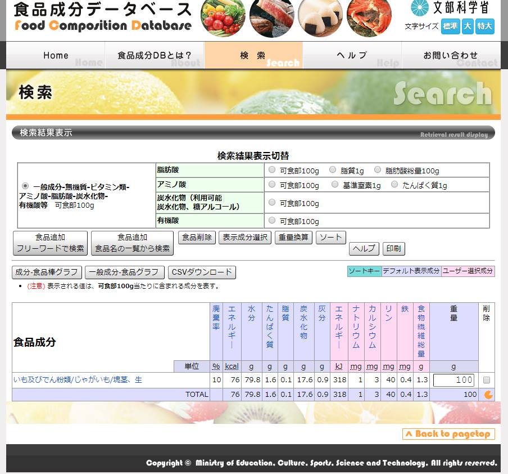This screenshot has height=474, width=508.
Task: Click the ソート button
Action: point(330,238)
